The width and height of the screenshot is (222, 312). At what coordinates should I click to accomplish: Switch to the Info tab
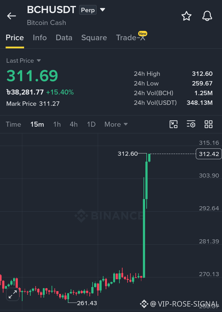(x=40, y=38)
